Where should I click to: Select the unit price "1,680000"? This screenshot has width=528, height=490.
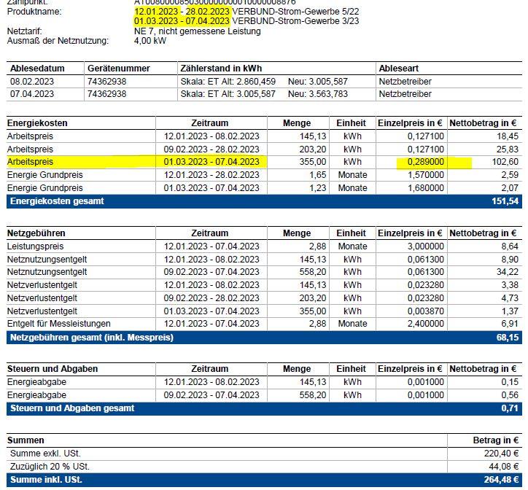point(426,188)
